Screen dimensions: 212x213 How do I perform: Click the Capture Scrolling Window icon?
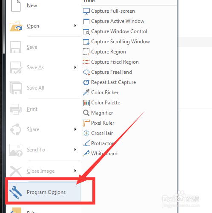click(x=86, y=42)
